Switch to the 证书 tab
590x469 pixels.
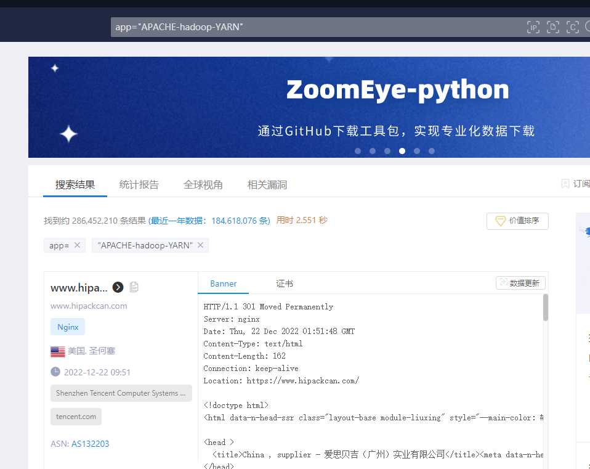(x=285, y=283)
